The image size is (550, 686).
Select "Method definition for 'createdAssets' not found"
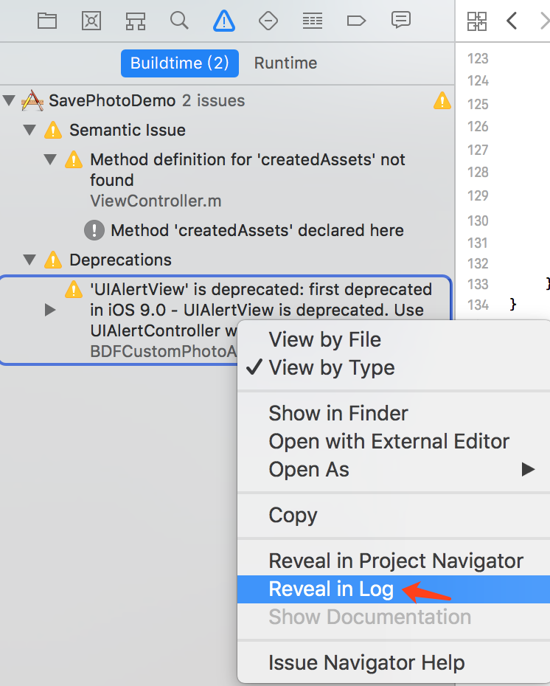(x=248, y=170)
